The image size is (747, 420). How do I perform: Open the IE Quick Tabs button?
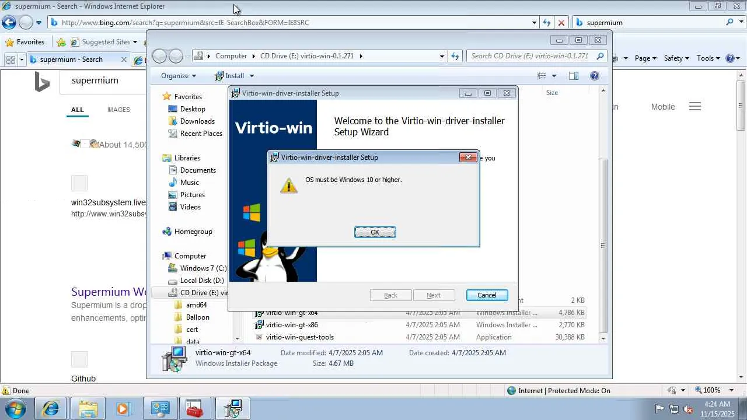[10, 60]
